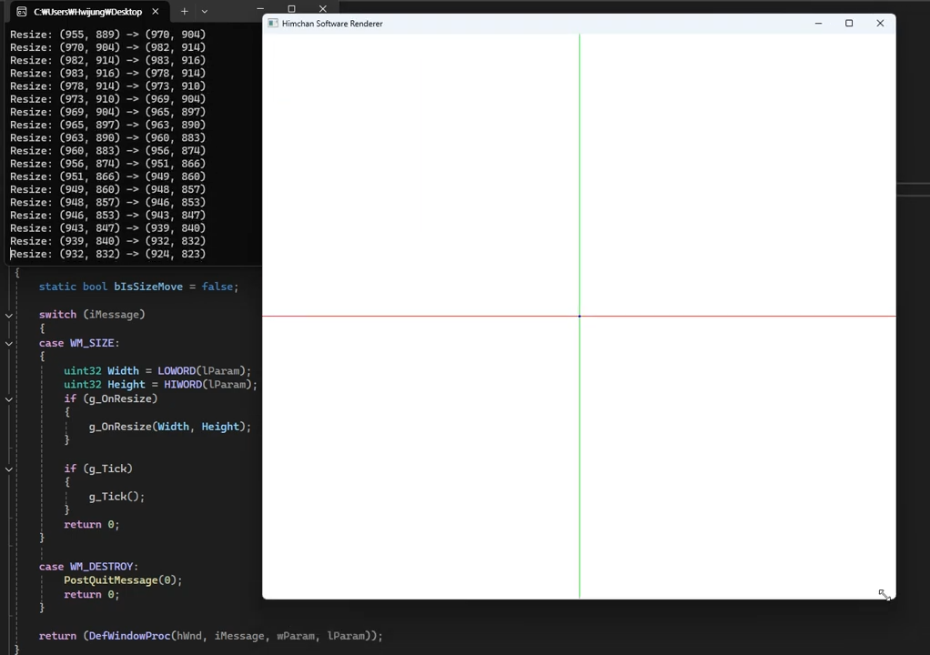Minimize the Himchan Software Renderer window
This screenshot has width=930, height=655.
tap(818, 24)
